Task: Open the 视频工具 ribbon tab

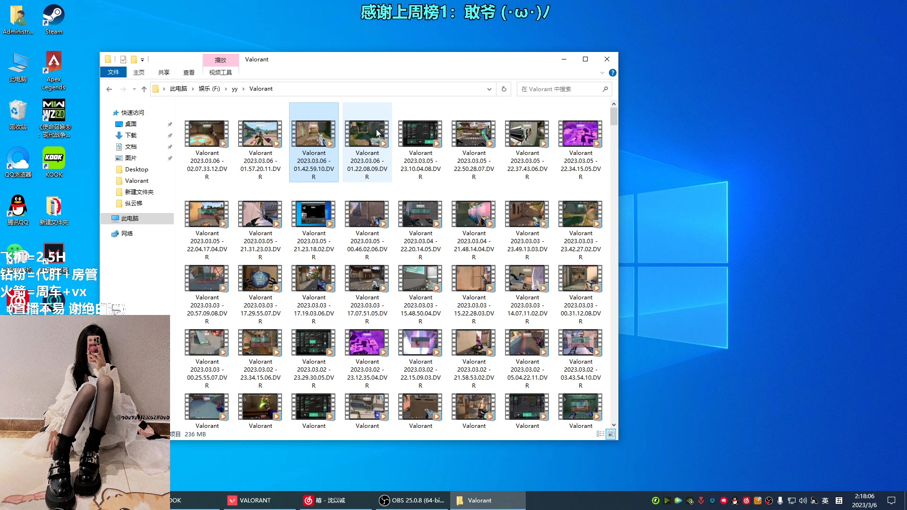Action: pyautogui.click(x=221, y=72)
